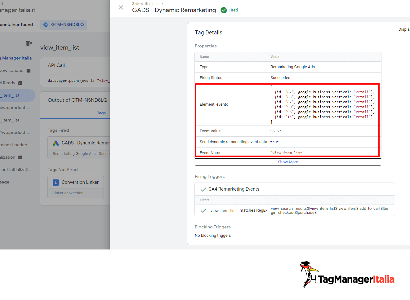
Task: Click the regex filter value text
Action: pyautogui.click(x=329, y=210)
